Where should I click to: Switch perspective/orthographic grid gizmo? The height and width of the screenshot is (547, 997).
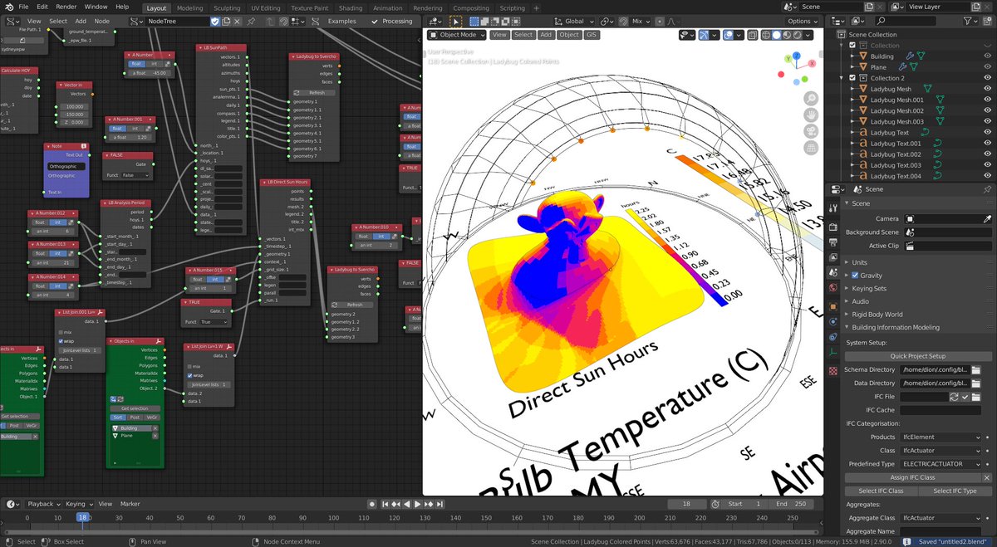(x=812, y=148)
